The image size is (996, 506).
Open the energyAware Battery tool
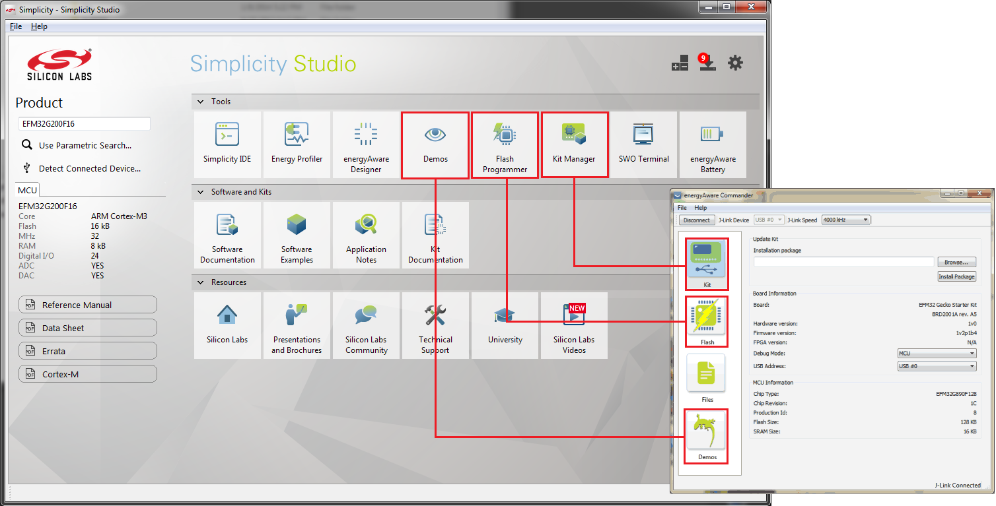click(713, 144)
